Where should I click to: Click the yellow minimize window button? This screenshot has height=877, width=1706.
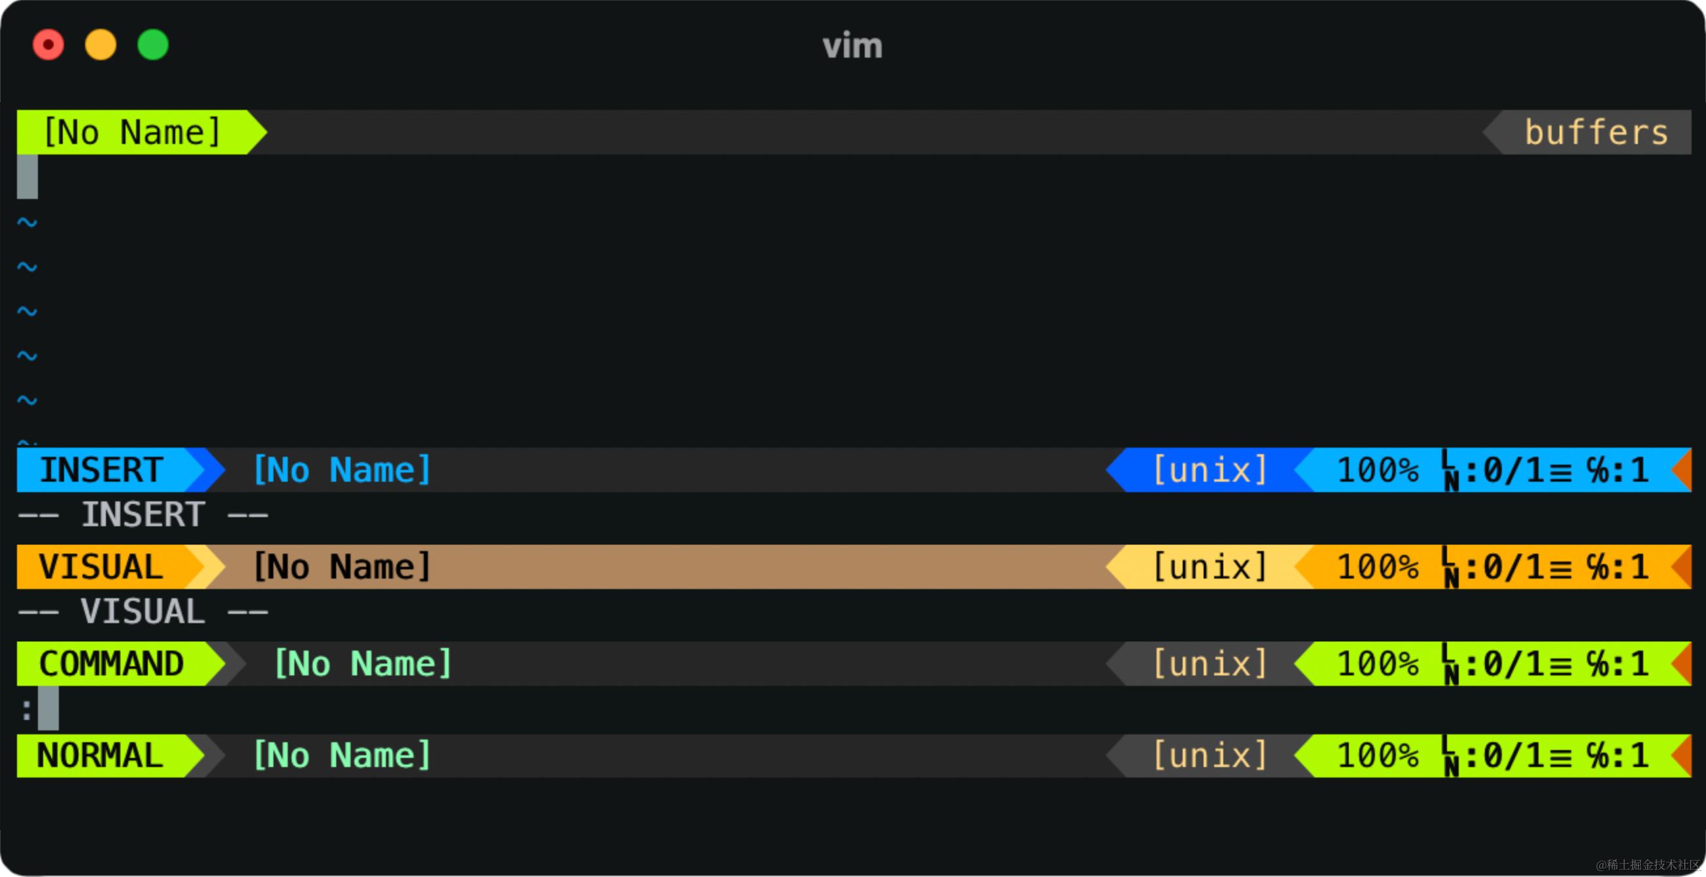pyautogui.click(x=101, y=45)
